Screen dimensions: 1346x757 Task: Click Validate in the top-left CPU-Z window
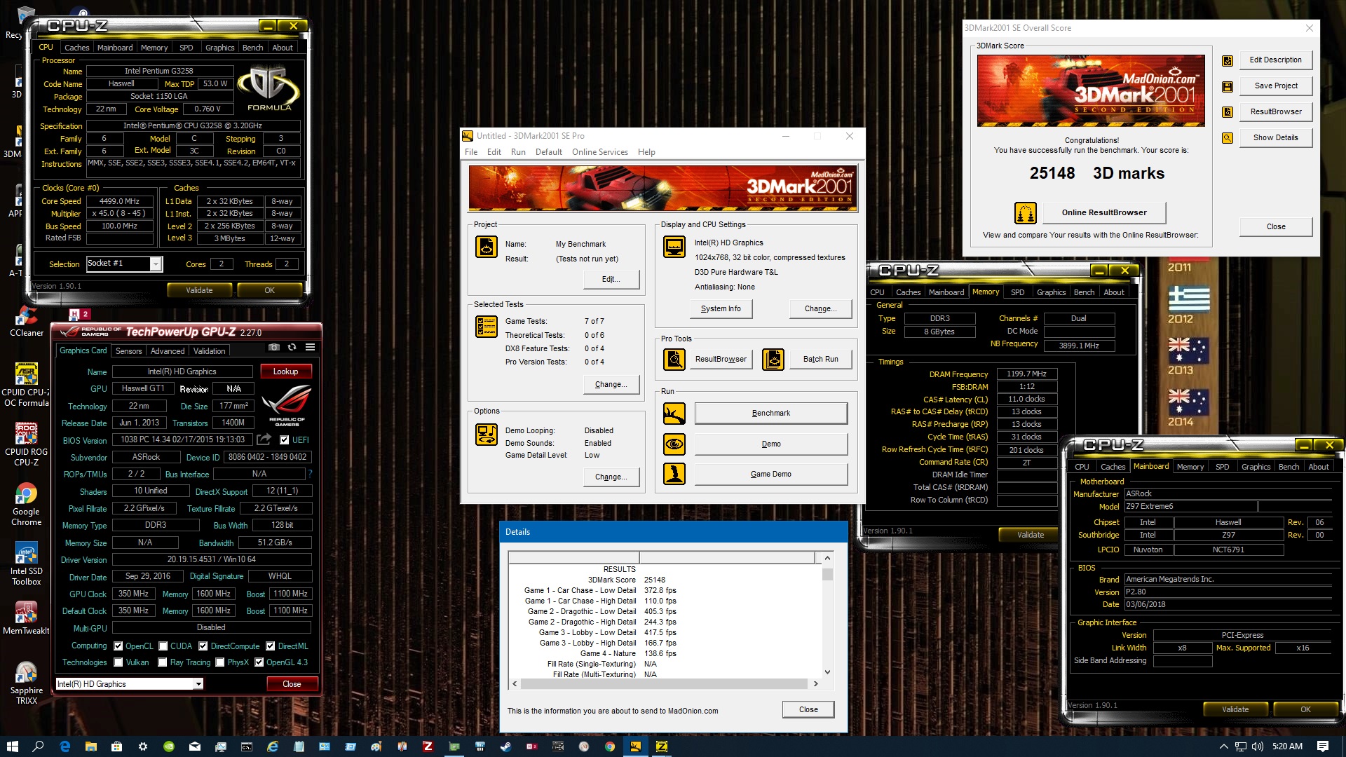(x=199, y=290)
